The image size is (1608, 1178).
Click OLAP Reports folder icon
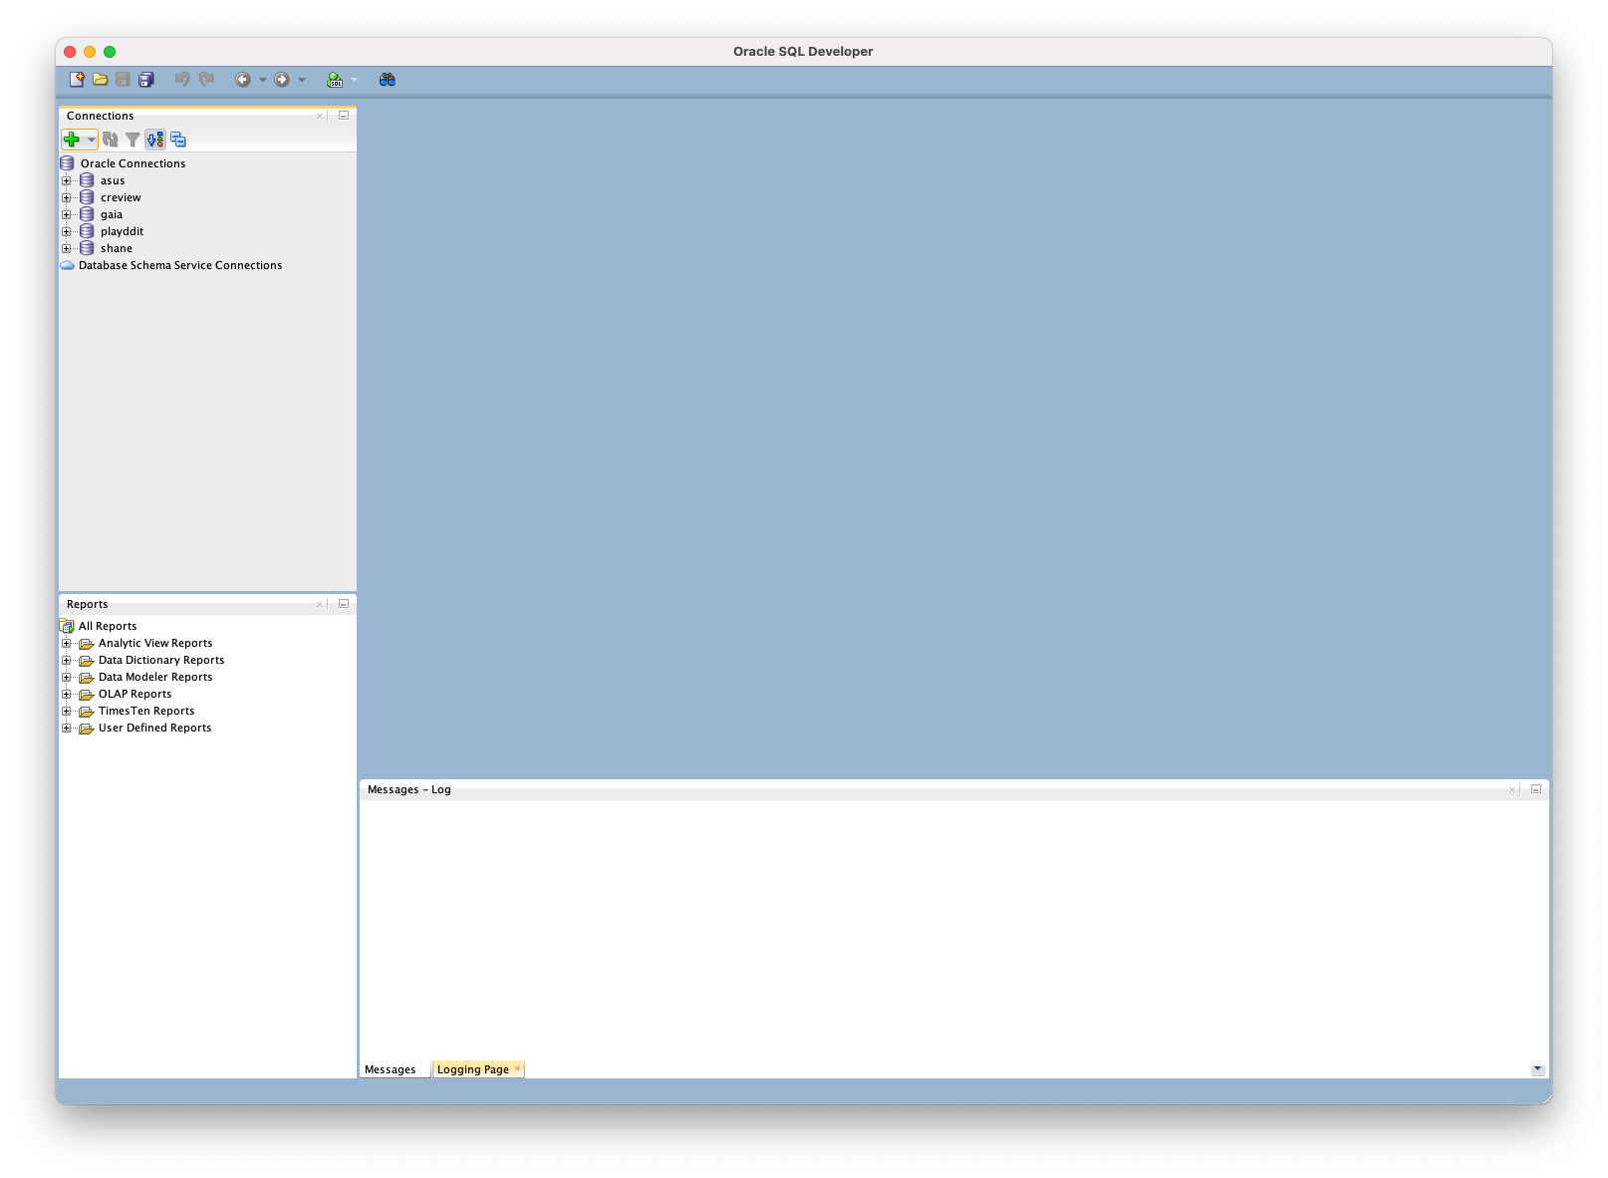tap(86, 695)
